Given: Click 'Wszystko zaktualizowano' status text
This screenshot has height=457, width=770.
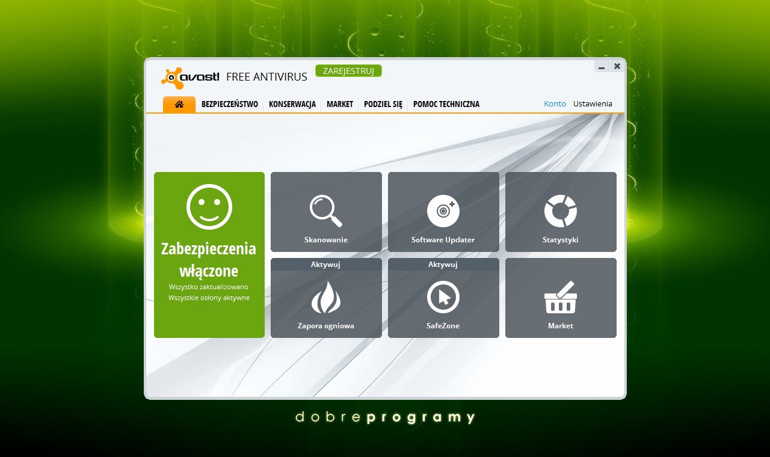Looking at the screenshot, I should click(209, 287).
